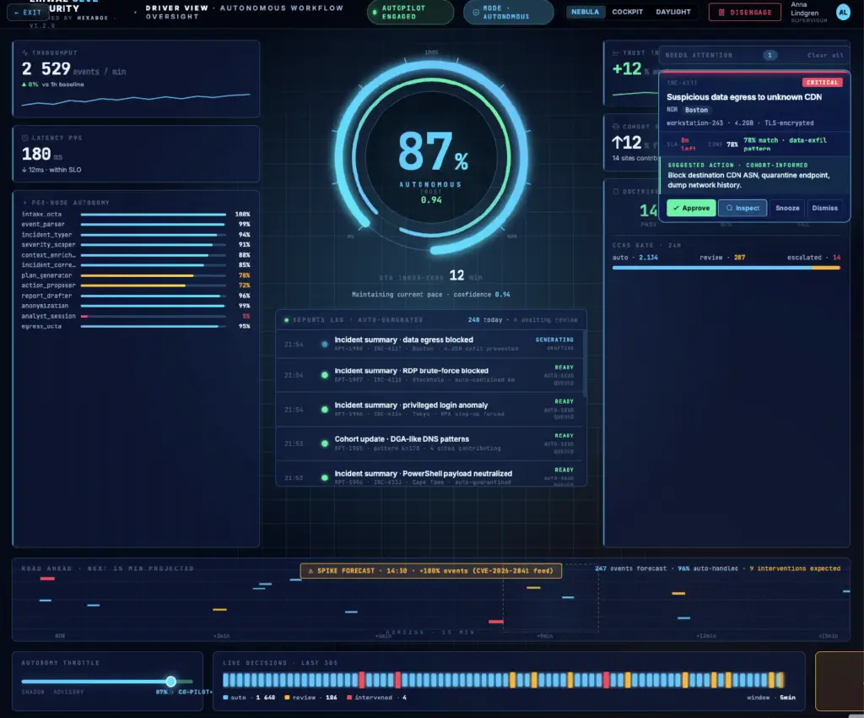
Task: Click the Latency P95 clock icon
Action: 24,138
